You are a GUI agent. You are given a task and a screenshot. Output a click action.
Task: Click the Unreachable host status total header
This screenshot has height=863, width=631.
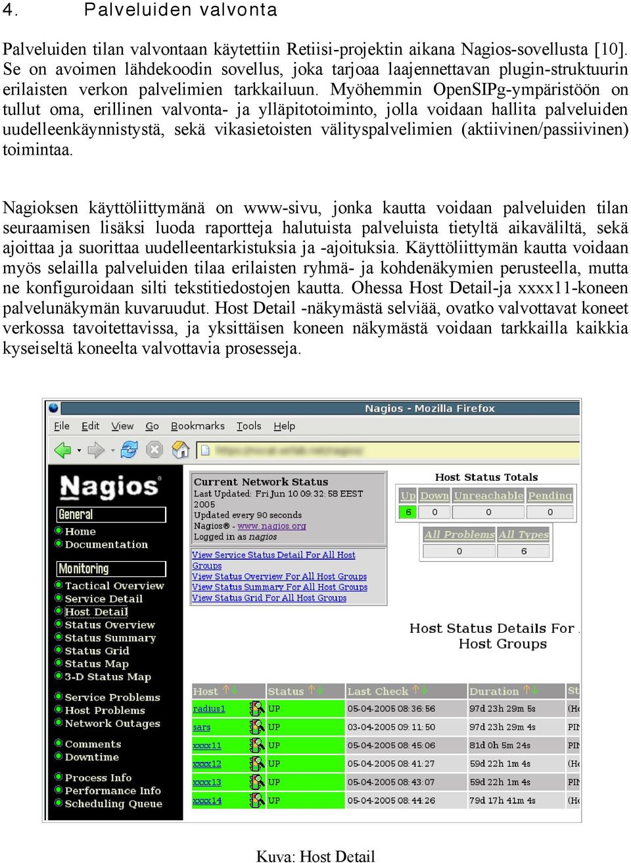tap(488, 496)
